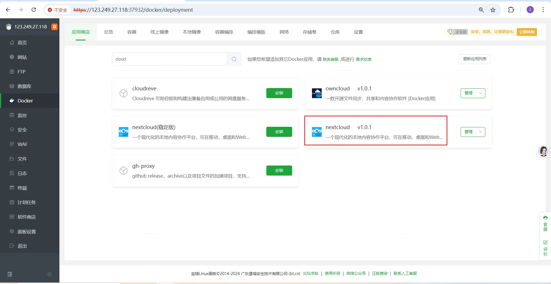Switch to the 容器编排 tab
Screen dimensions: 551x284
pyautogui.click(x=224, y=32)
